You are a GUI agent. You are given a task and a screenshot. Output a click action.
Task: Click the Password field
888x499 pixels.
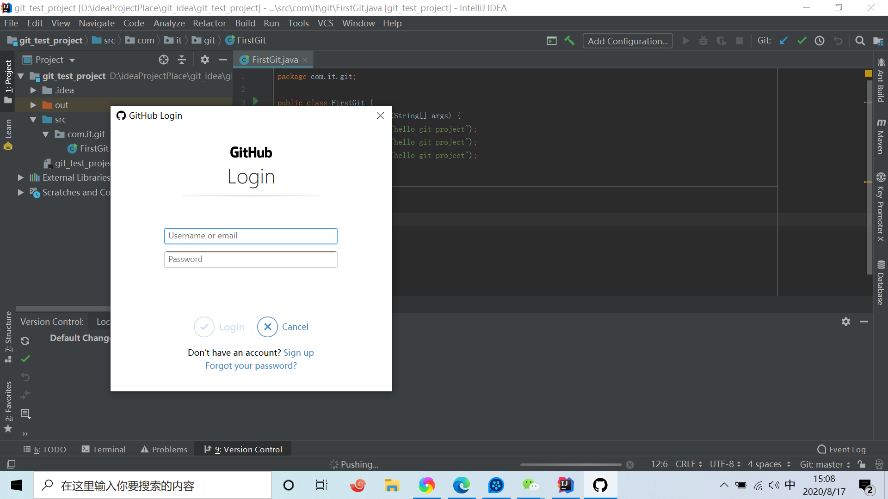(x=251, y=259)
